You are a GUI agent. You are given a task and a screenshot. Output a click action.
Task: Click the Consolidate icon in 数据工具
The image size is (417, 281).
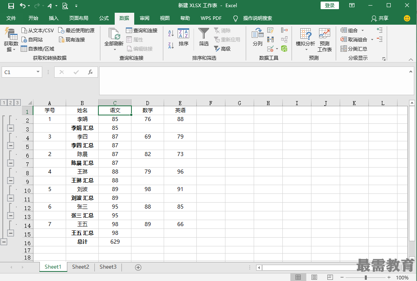284,30
